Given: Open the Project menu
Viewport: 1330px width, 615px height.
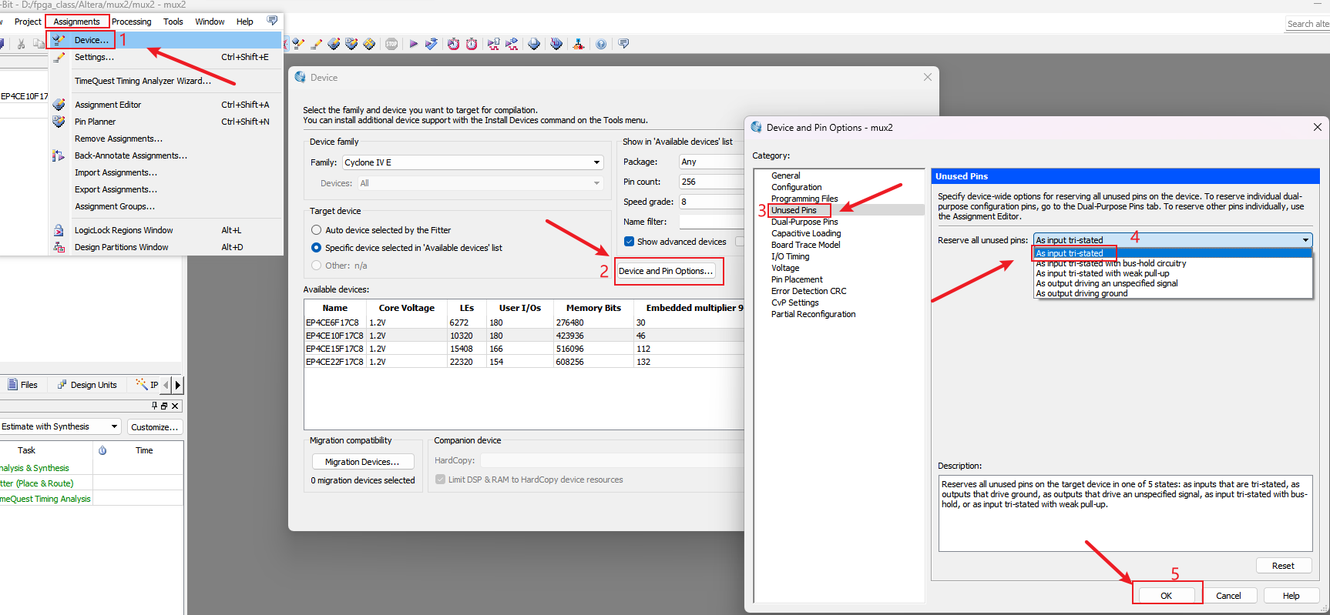Looking at the screenshot, I should [x=28, y=22].
